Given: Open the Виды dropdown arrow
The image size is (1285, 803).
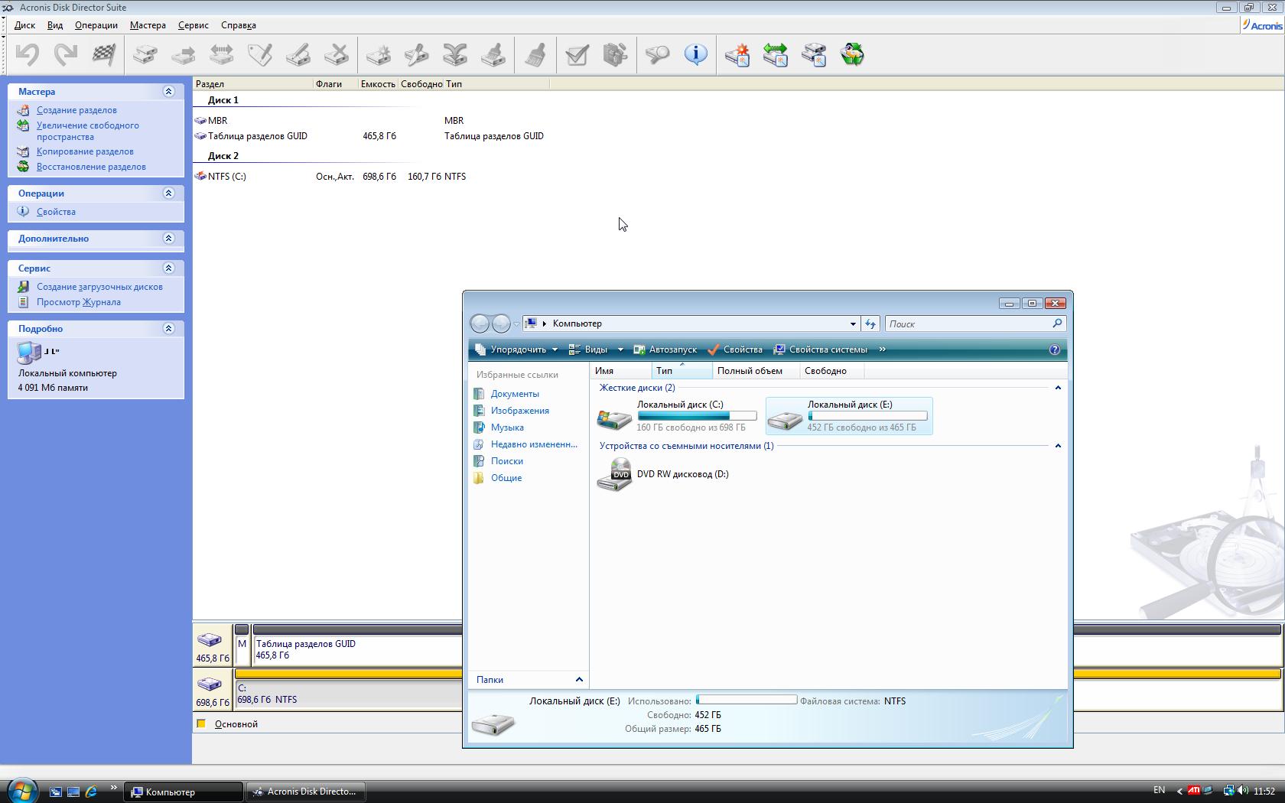Looking at the screenshot, I should point(620,349).
